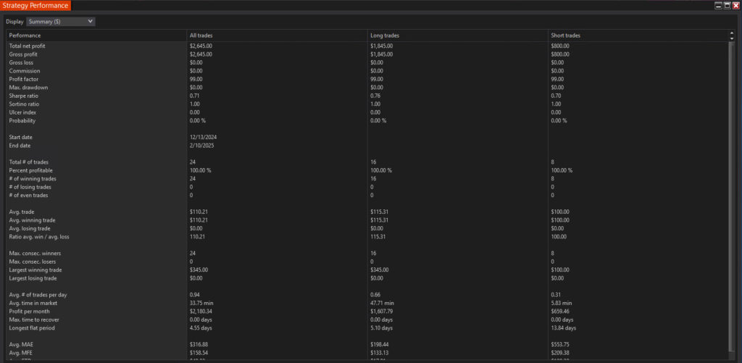The width and height of the screenshot is (742, 363).
Task: Click the scroll up arrow by Short trades header
Action: coord(732,33)
